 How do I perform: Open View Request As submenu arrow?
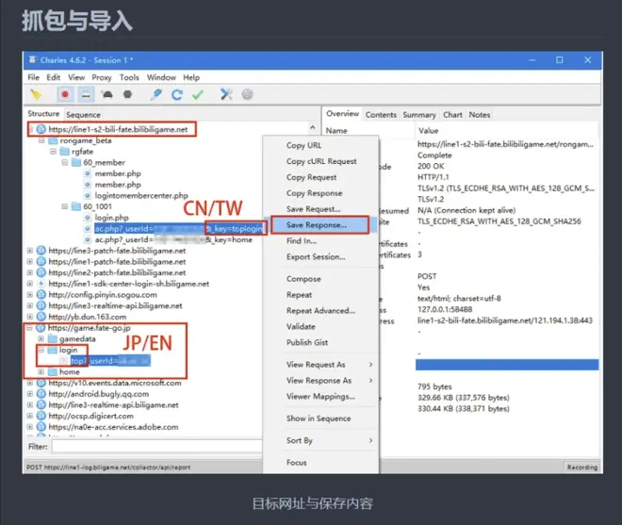(x=371, y=364)
